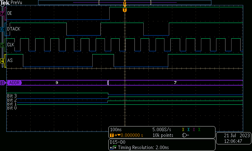The width and height of the screenshot is (252, 151).
Task: Select channel 5 marker beside CLK
Action: 2,45
